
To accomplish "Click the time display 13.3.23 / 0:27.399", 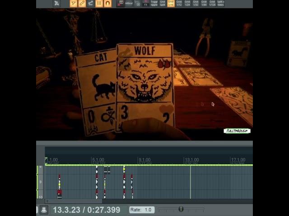I will [86, 210].
